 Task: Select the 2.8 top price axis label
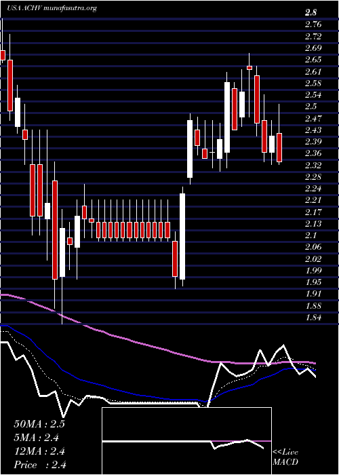311,13
